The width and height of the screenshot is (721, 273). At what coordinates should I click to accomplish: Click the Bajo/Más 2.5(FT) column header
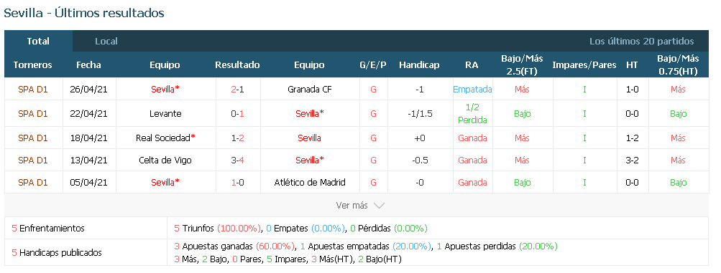pyautogui.click(x=522, y=64)
